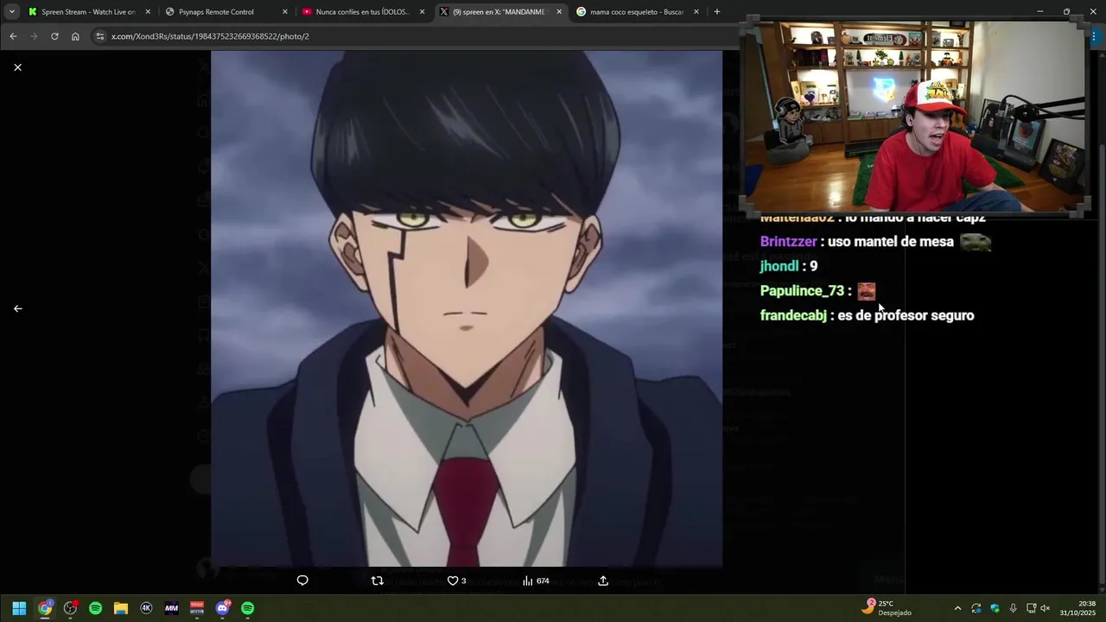
Task: Click chat username Brintzzer
Action: 788,242
